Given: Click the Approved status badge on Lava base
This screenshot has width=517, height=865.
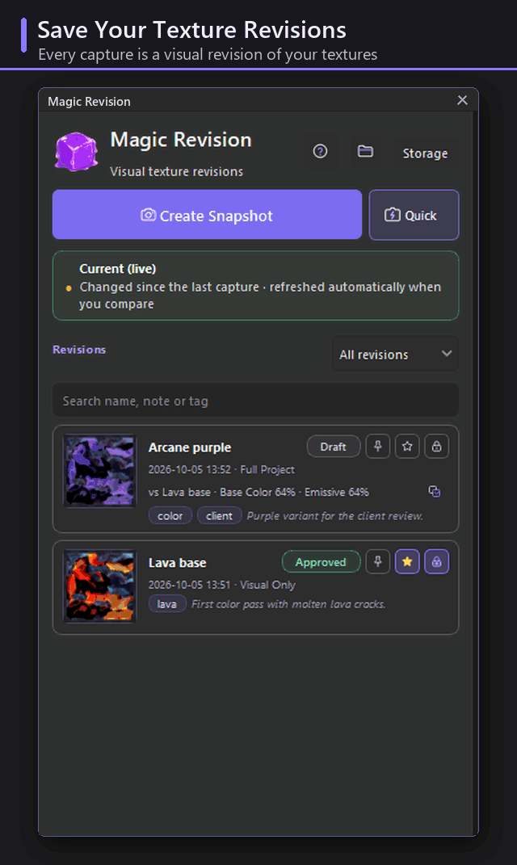Looking at the screenshot, I should [x=322, y=562].
